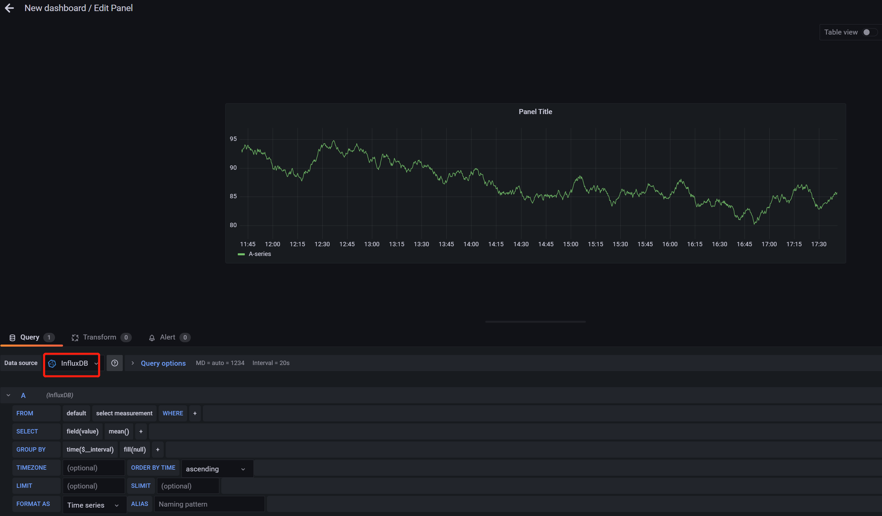The width and height of the screenshot is (882, 516).
Task: Open the ascending order dropdown
Action: point(217,469)
